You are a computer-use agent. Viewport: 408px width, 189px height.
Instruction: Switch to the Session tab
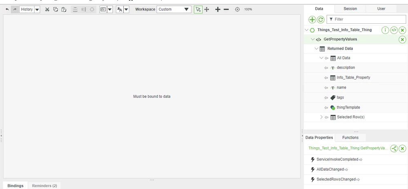[x=350, y=9]
